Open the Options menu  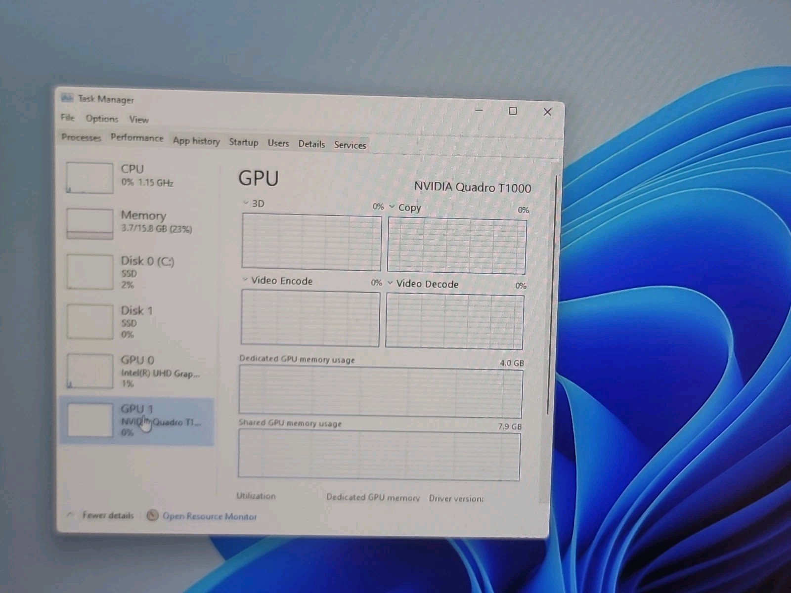tap(102, 119)
